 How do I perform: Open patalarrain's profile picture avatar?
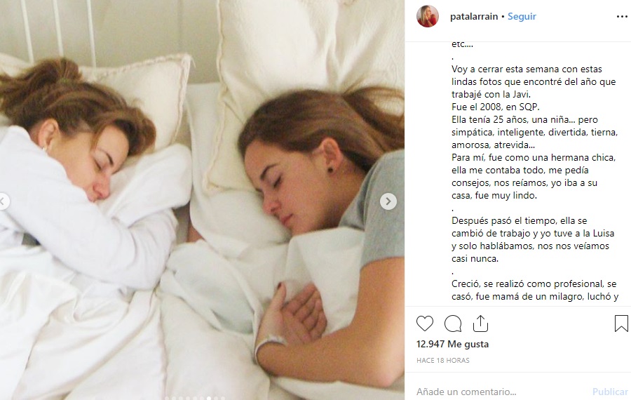(x=428, y=17)
